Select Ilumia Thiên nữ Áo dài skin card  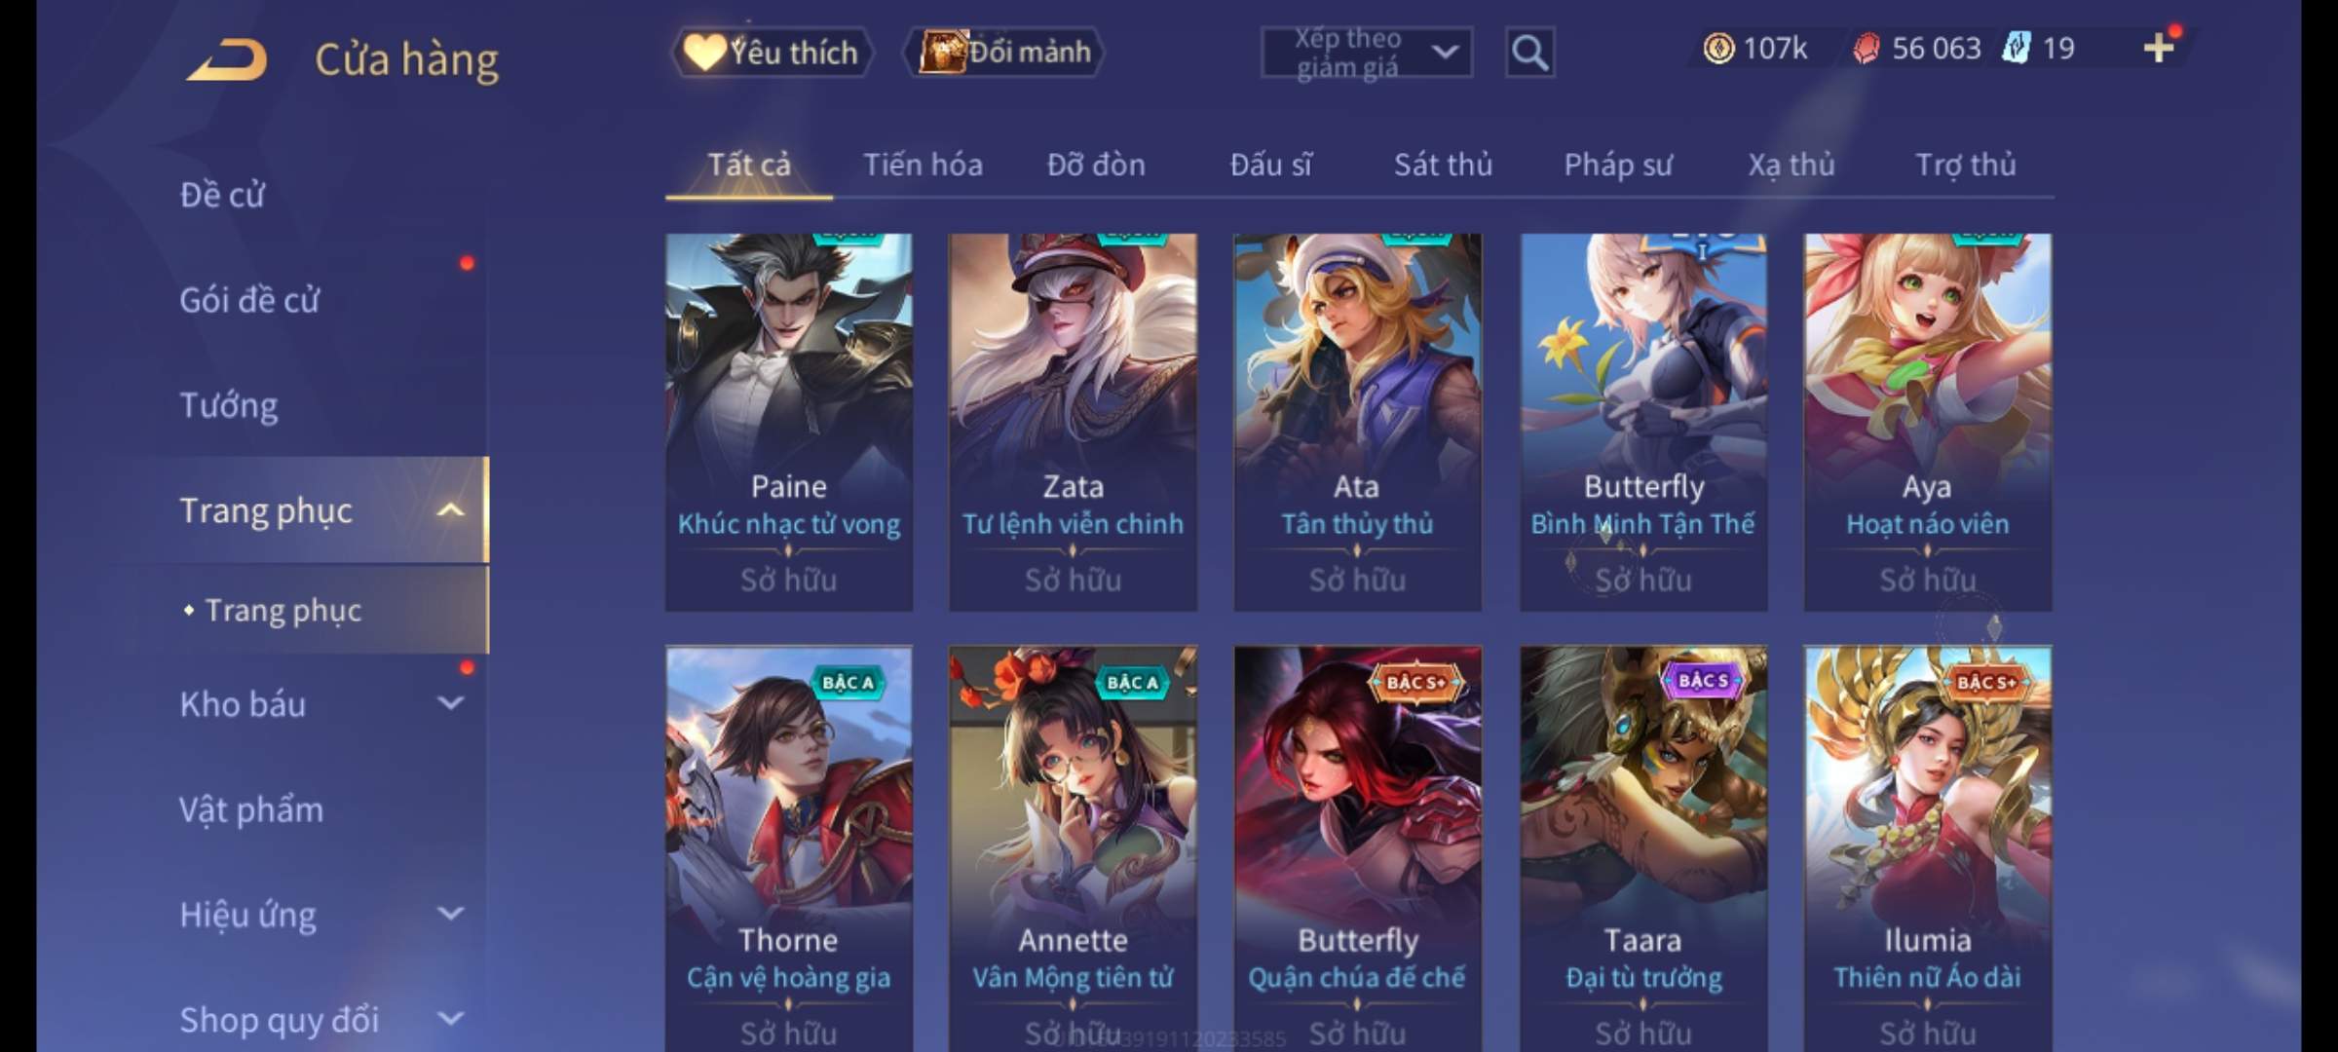[x=1927, y=848]
